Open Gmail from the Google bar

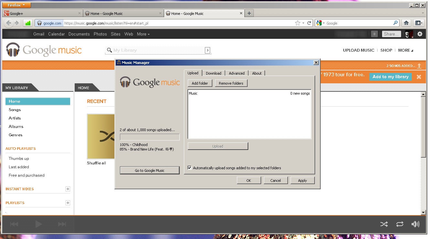(39, 34)
